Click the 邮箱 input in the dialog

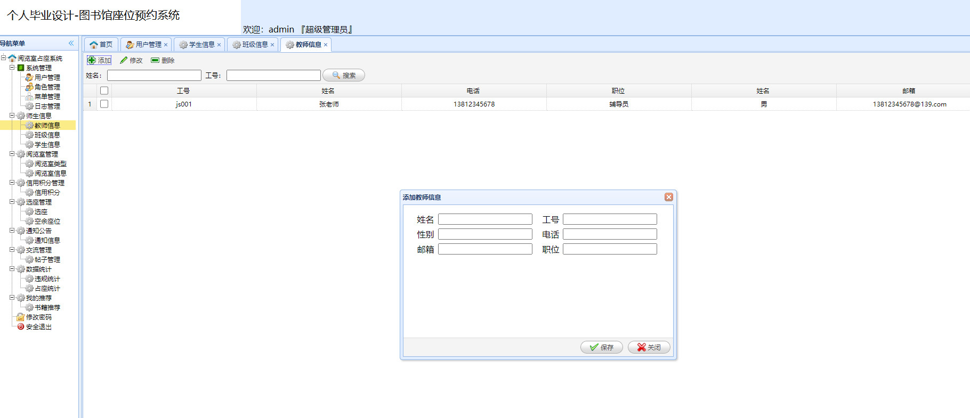click(485, 249)
